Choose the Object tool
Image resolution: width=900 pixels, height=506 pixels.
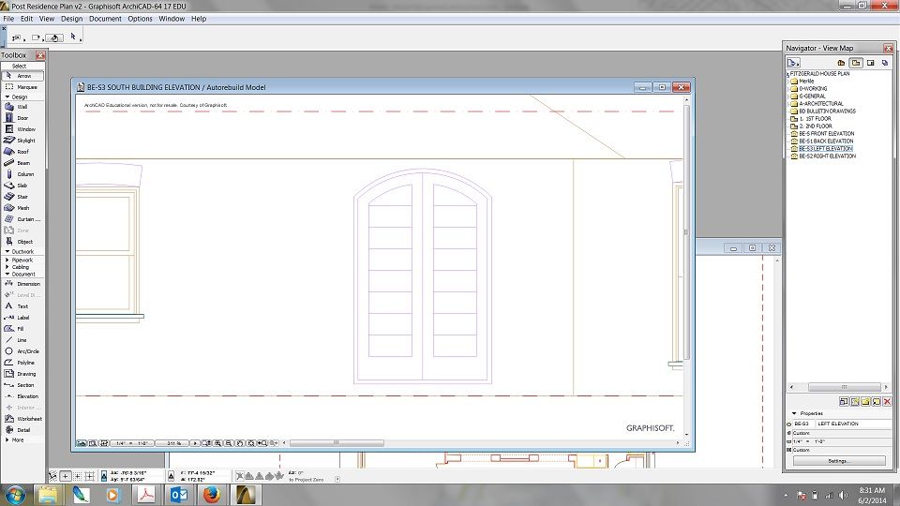click(x=22, y=242)
